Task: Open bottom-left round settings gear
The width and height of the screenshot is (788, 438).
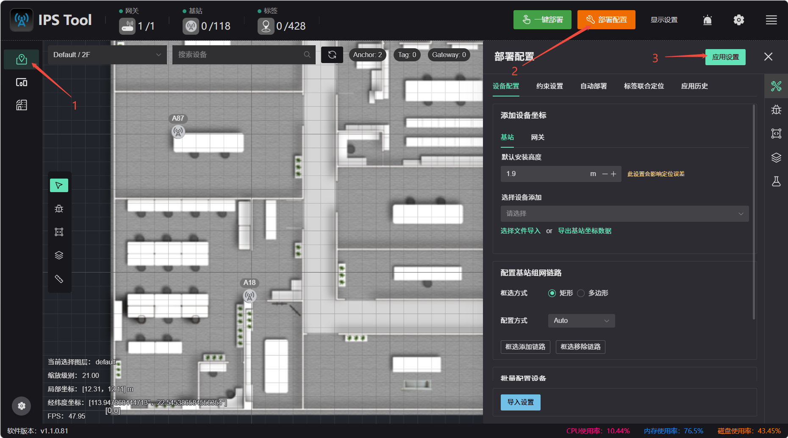Action: pyautogui.click(x=22, y=406)
